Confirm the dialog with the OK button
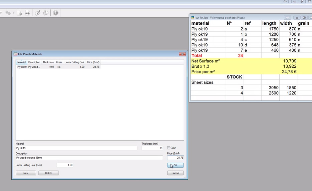 (x=175, y=165)
